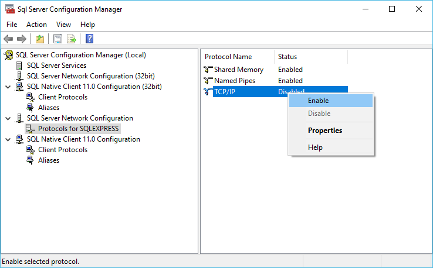Image resolution: width=433 pixels, height=268 pixels.
Task: Choose Properties from the context menu
Action: tap(331, 130)
